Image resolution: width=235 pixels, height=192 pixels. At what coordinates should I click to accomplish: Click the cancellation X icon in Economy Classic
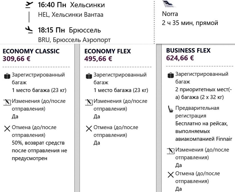(x=7, y=128)
